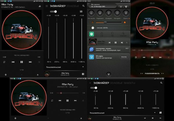Skip to previous track in music notification
The height and width of the screenshot is (121, 174).
[109, 43]
